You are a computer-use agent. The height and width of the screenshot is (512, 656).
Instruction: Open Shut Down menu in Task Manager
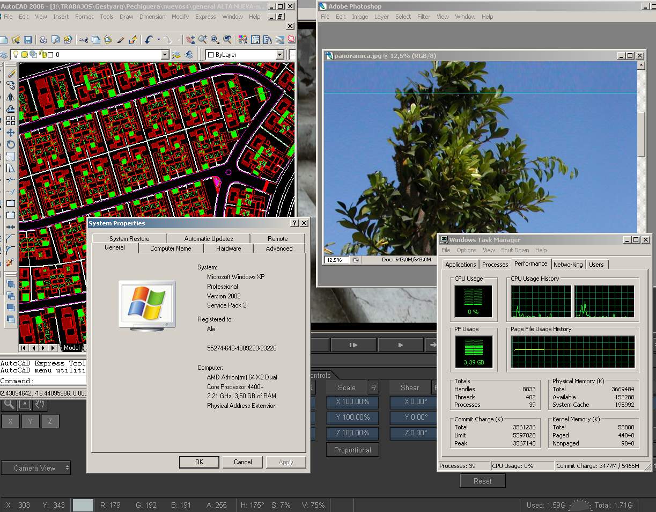click(515, 250)
